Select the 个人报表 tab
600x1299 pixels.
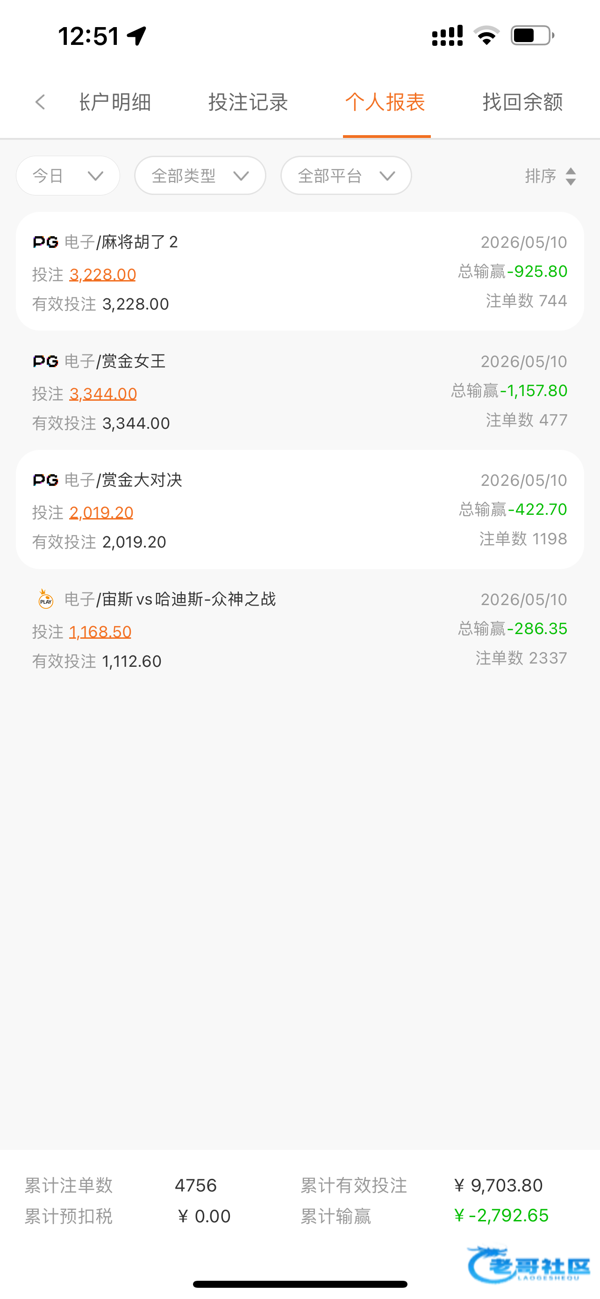pos(386,102)
